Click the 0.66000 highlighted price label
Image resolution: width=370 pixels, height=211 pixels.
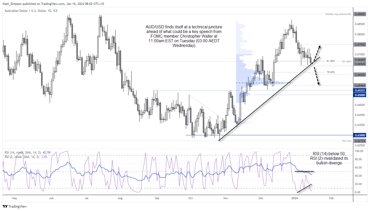pos(360,75)
